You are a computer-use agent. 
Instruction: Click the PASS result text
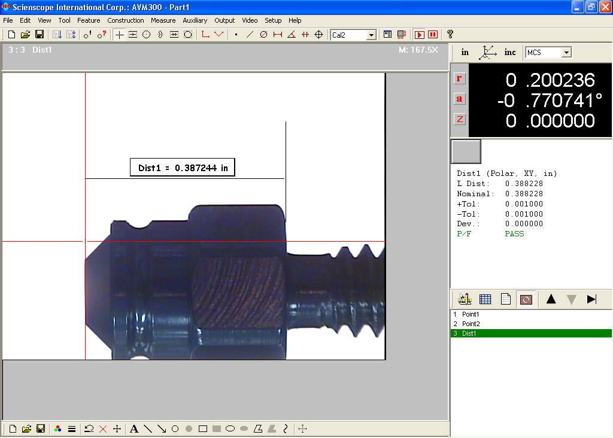[514, 233]
